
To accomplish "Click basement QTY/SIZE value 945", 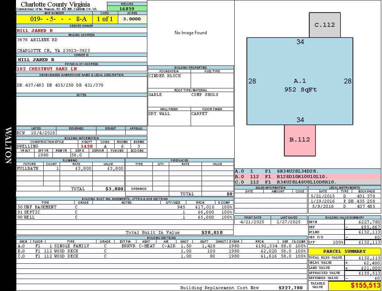I will 181,207.
